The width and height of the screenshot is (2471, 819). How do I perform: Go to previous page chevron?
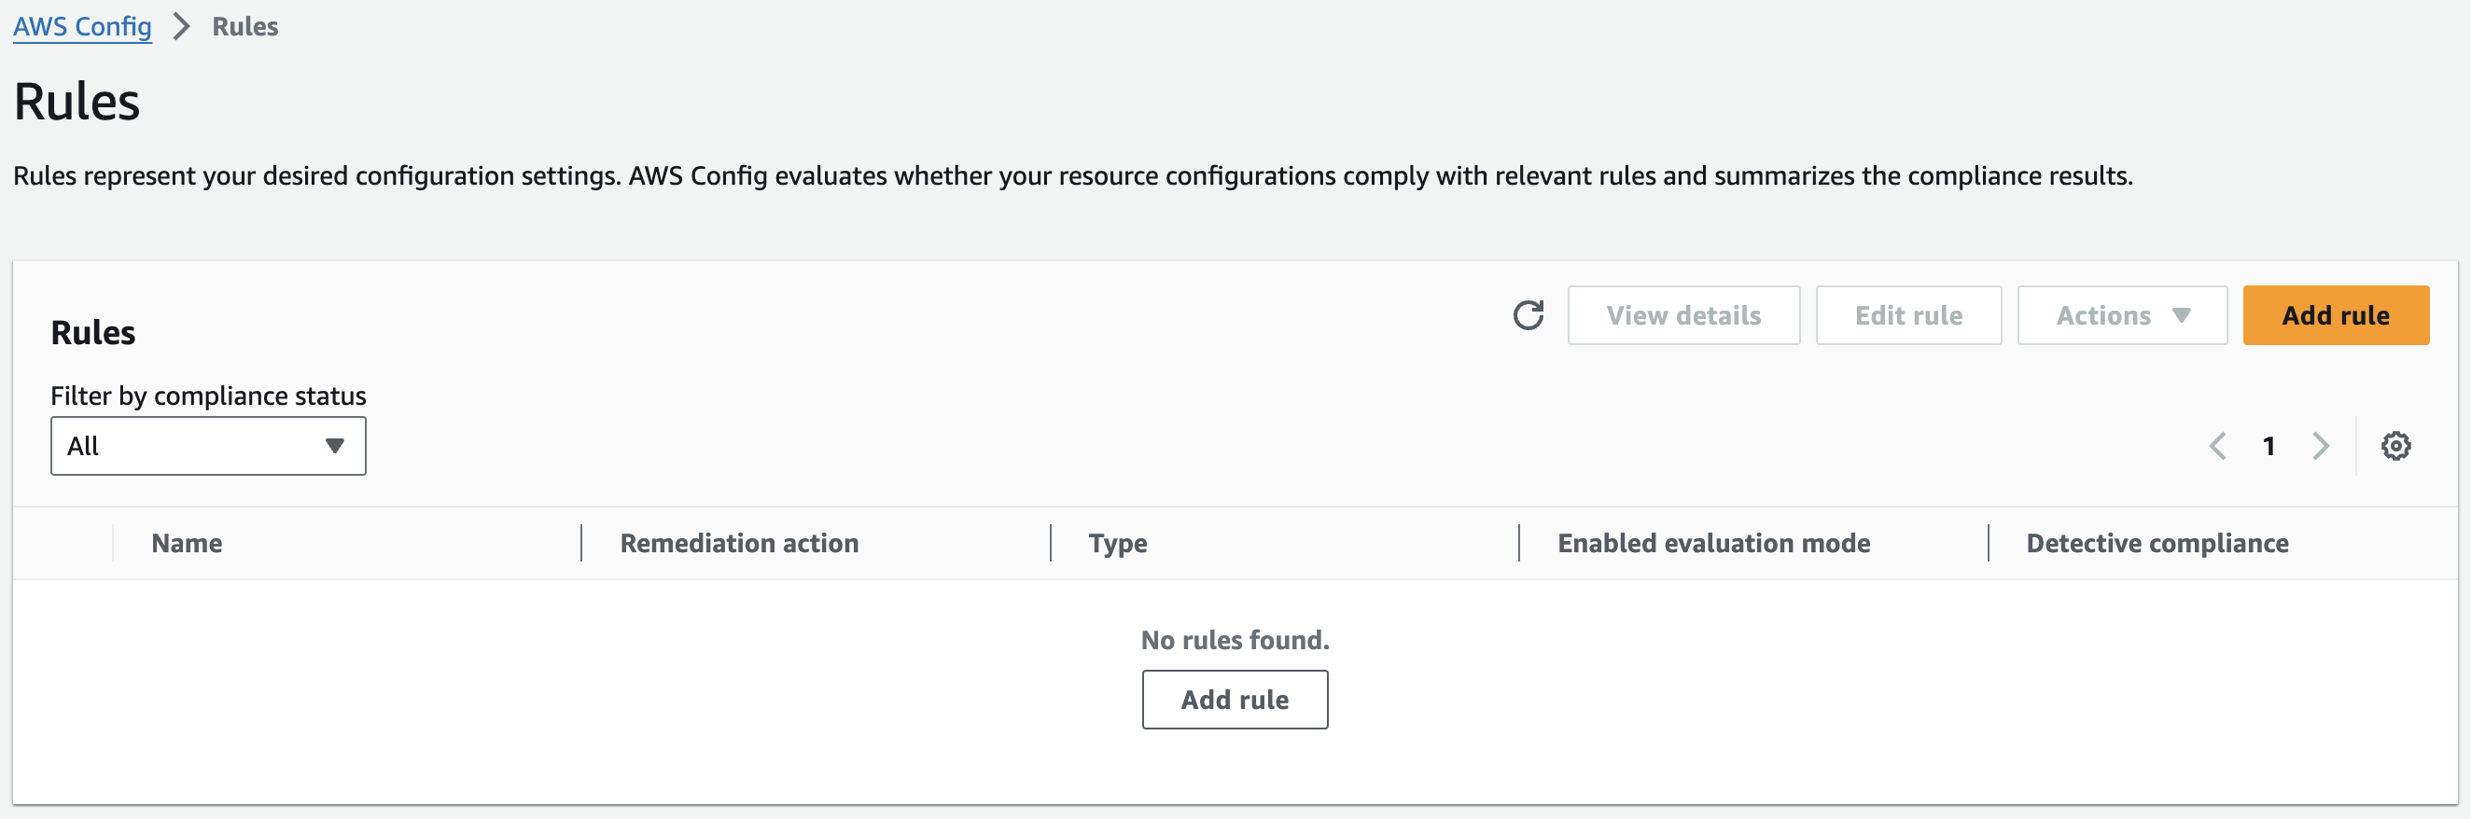2217,446
